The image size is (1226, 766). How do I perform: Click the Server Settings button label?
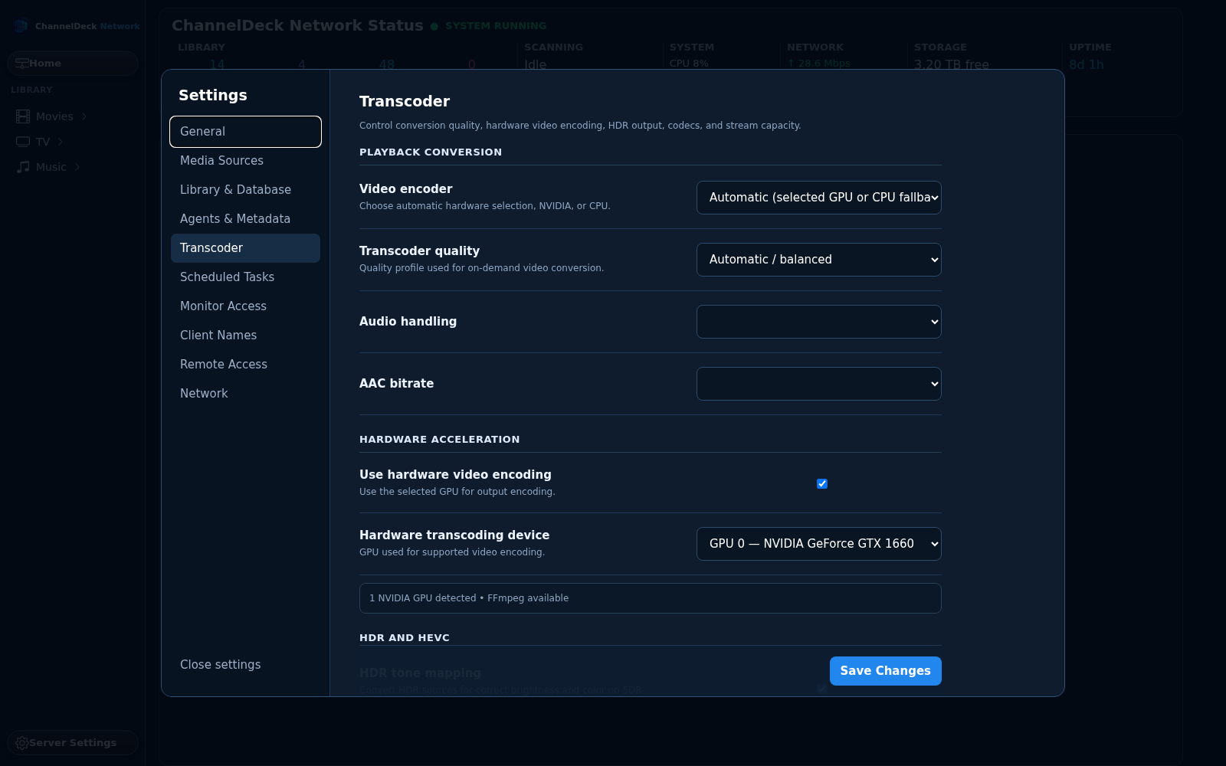73,743
